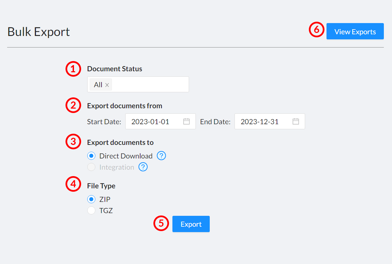
Task: Toggle file type selection to TGZ
Action: point(91,210)
